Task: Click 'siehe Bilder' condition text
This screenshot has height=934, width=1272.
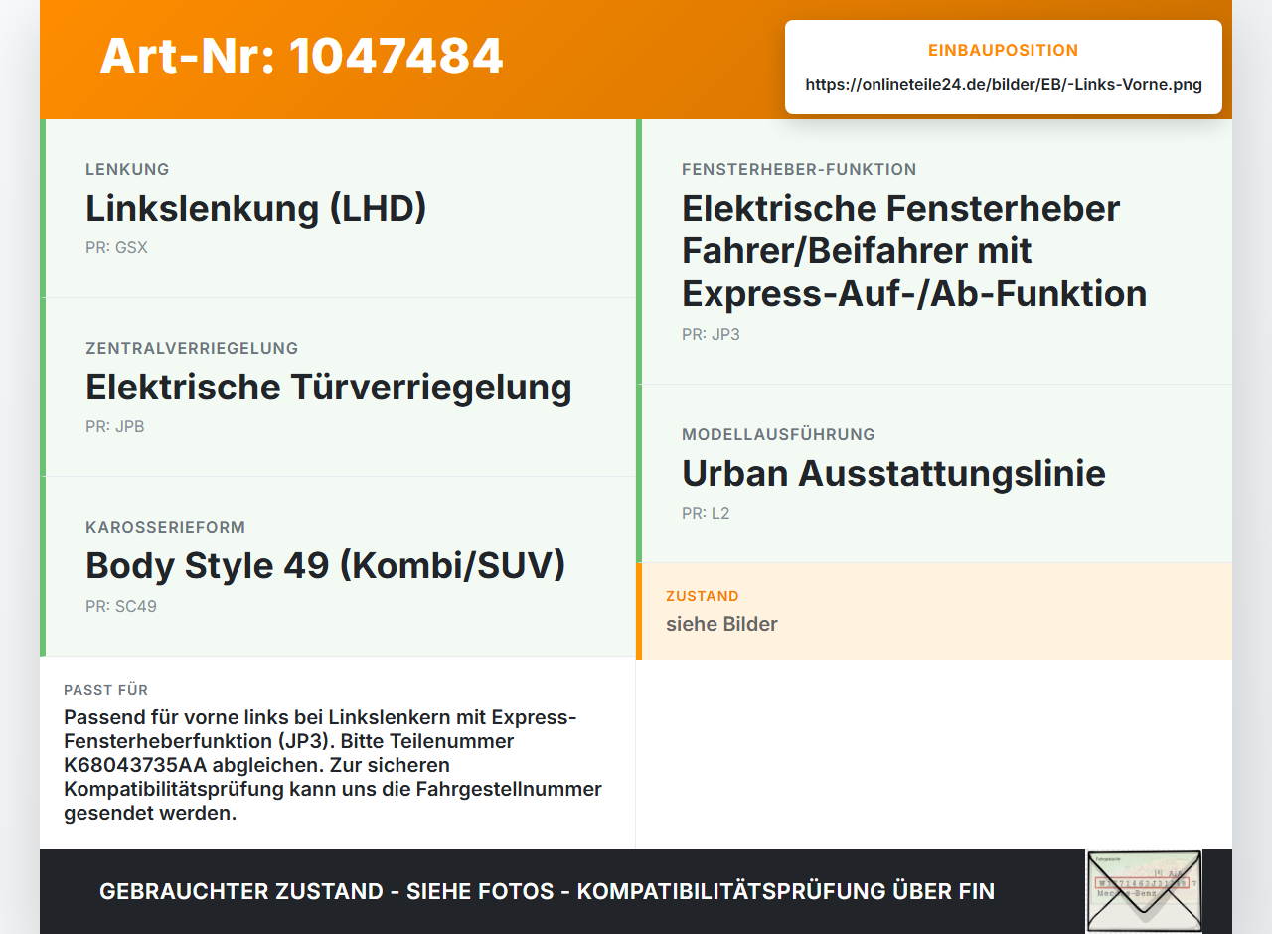Action: coord(721,625)
